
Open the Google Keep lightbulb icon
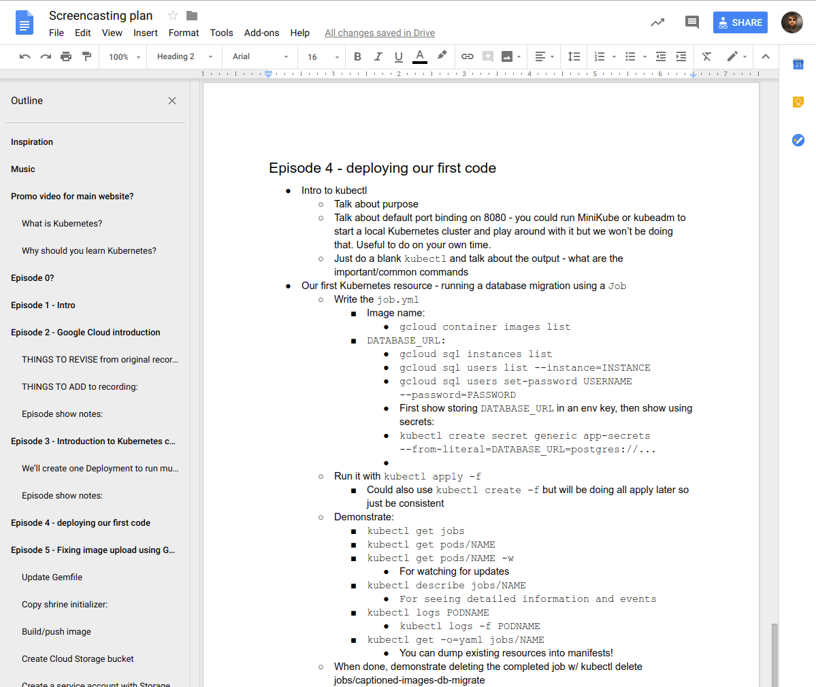click(798, 102)
